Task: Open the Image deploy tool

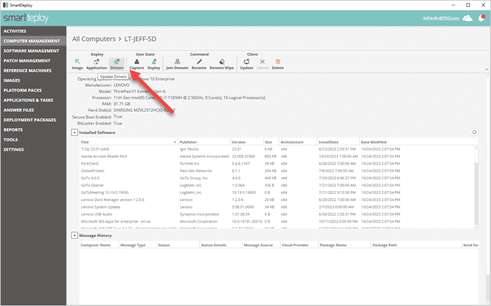Action: click(77, 64)
